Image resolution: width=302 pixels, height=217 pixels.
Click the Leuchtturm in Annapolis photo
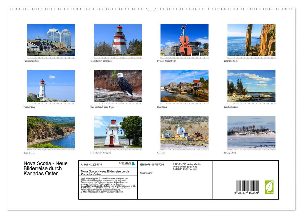pyautogui.click(x=118, y=132)
